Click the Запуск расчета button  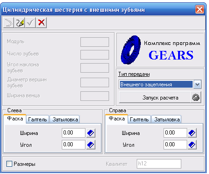pyautogui.click(x=160, y=98)
